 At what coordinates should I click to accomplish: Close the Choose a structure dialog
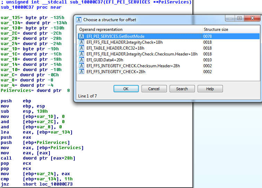pyautogui.click(x=252, y=18)
